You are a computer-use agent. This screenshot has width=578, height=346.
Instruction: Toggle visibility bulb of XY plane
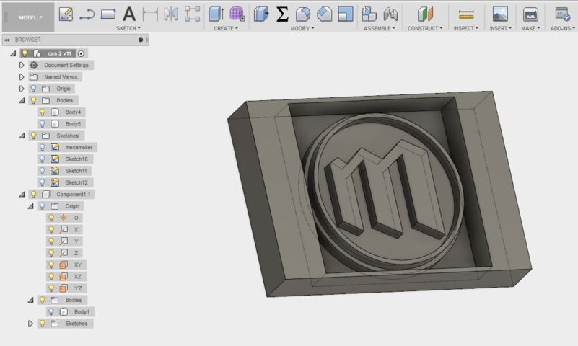(51, 265)
